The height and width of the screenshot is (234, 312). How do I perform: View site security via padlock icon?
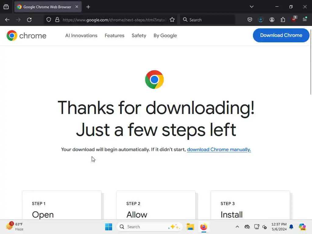click(57, 20)
